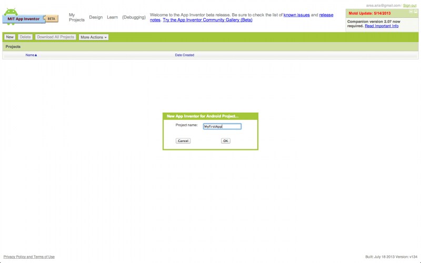Select the Debugging menu item
Viewport: 421px width, 263px height.
click(134, 17)
